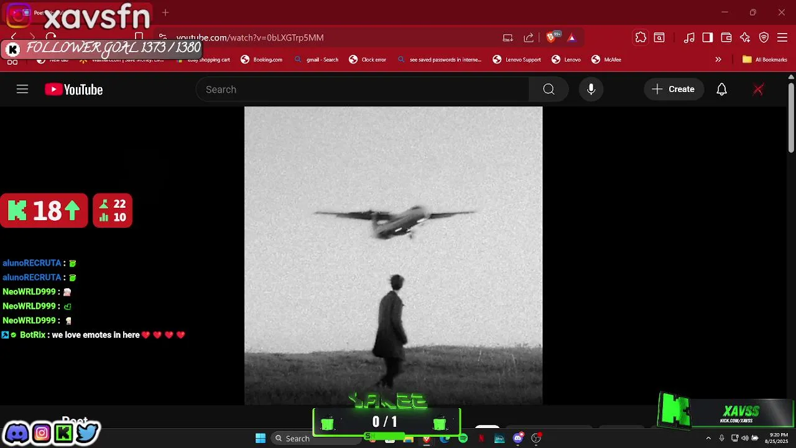Image resolution: width=796 pixels, height=448 pixels.
Task: Select the YouTube address bar URL
Action: tap(250, 38)
